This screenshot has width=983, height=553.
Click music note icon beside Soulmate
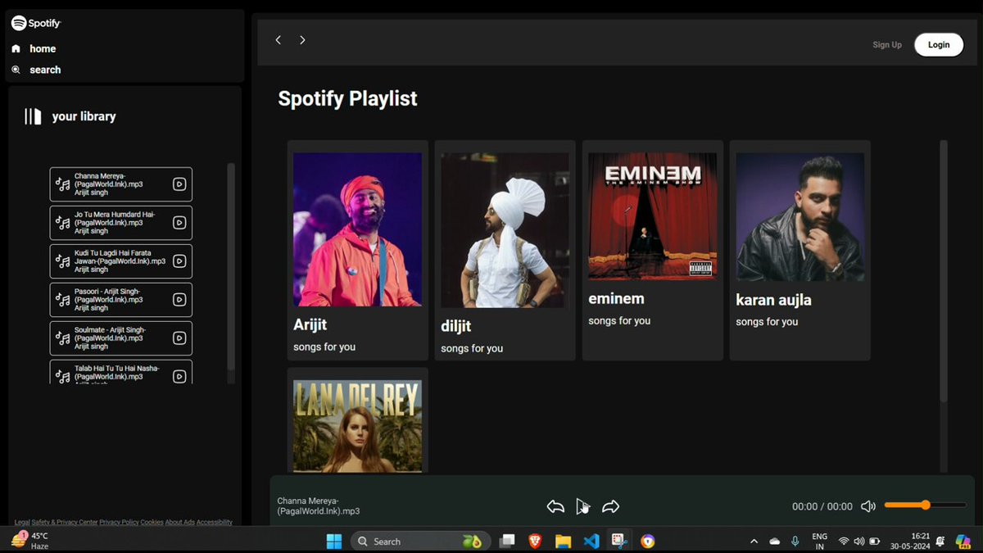62,338
